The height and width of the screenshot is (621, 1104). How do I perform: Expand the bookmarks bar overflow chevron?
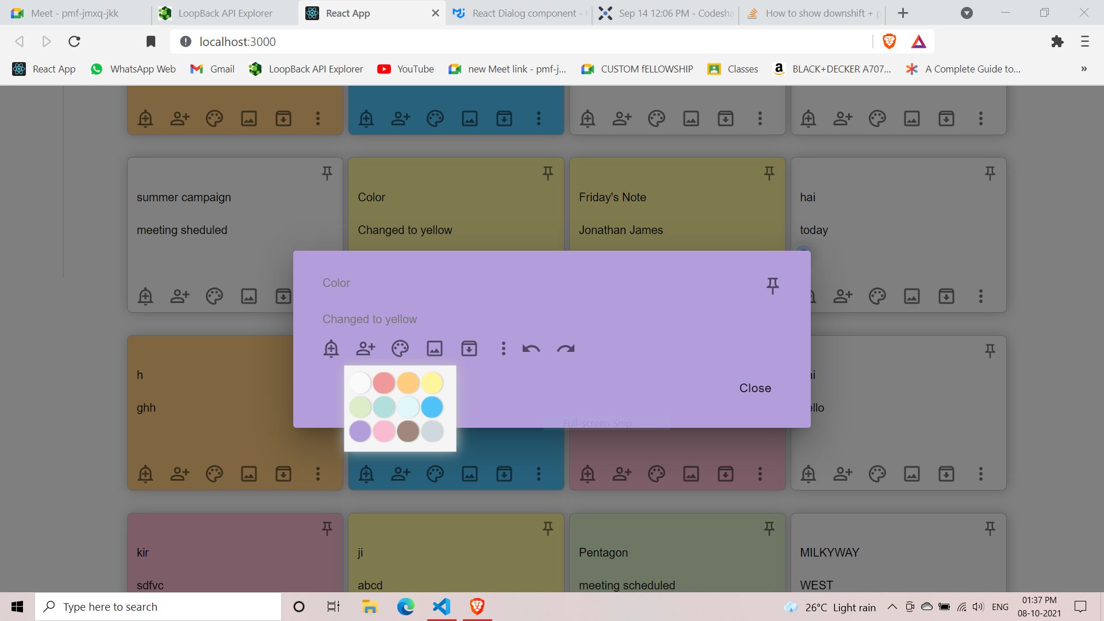(x=1084, y=69)
